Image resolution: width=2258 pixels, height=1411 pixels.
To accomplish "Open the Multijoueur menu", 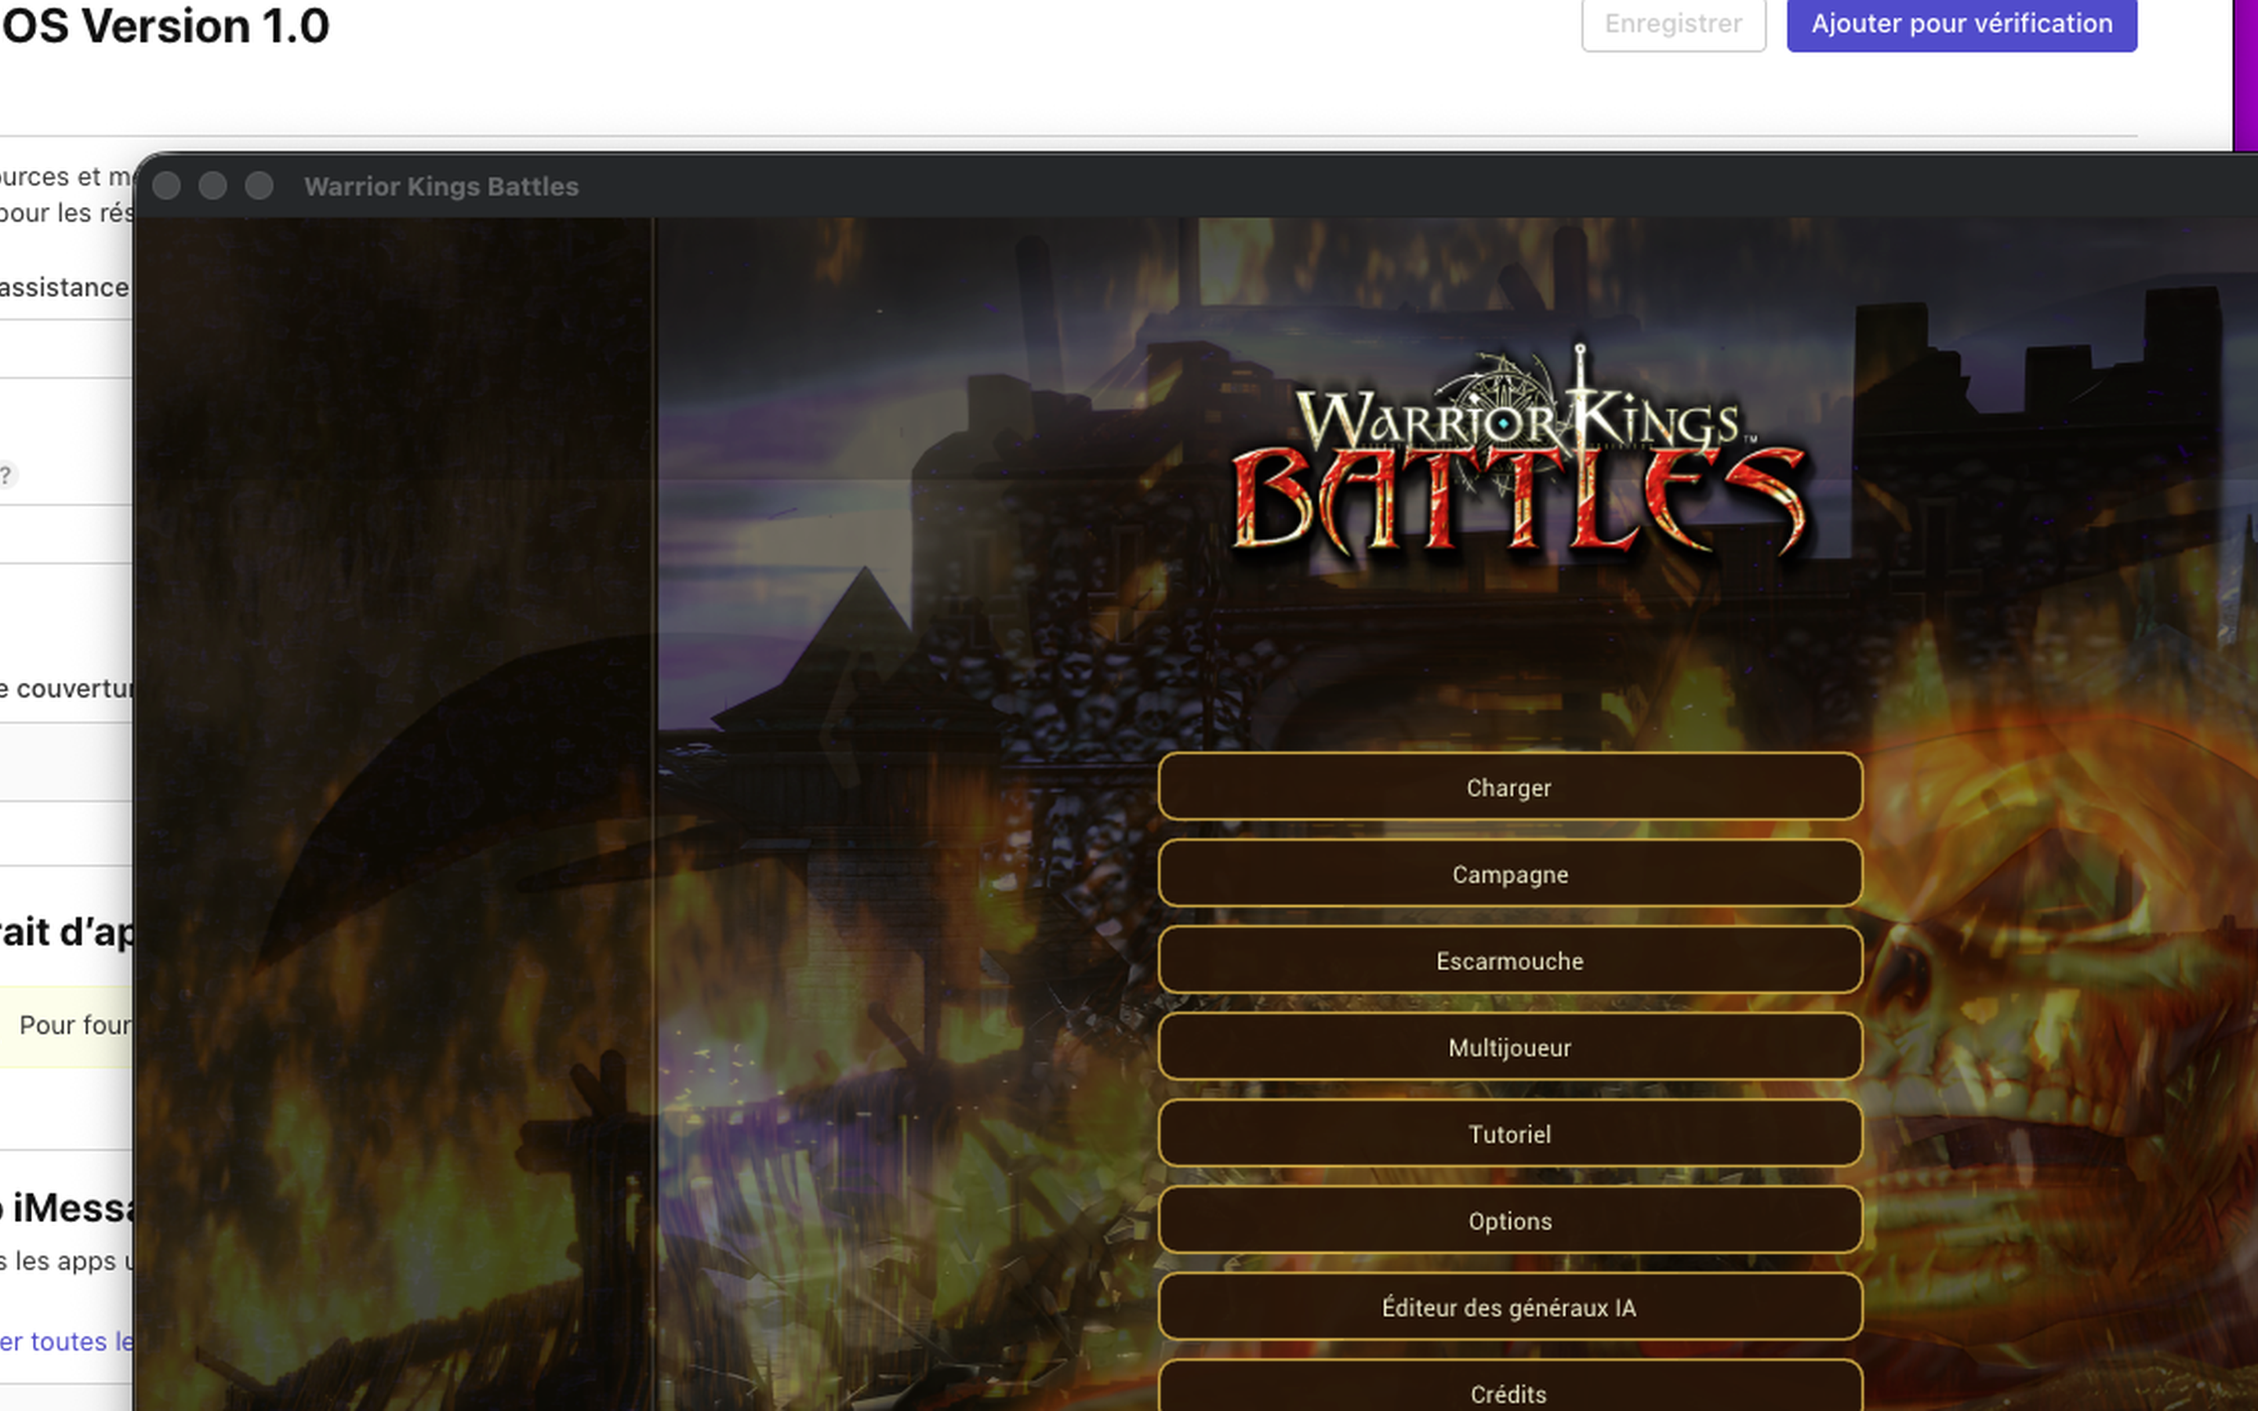I will click(1510, 1047).
